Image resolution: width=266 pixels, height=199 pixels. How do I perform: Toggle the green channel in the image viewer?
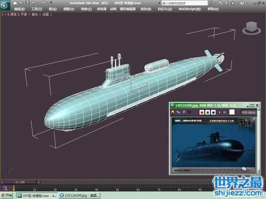(x=207, y=112)
